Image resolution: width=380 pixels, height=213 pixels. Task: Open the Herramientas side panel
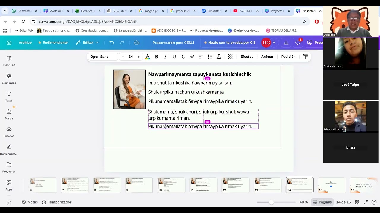pos(9,150)
